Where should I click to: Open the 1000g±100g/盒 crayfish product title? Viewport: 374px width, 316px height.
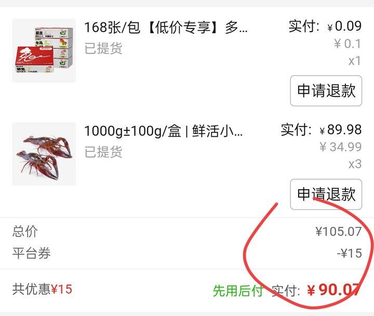pos(164,131)
